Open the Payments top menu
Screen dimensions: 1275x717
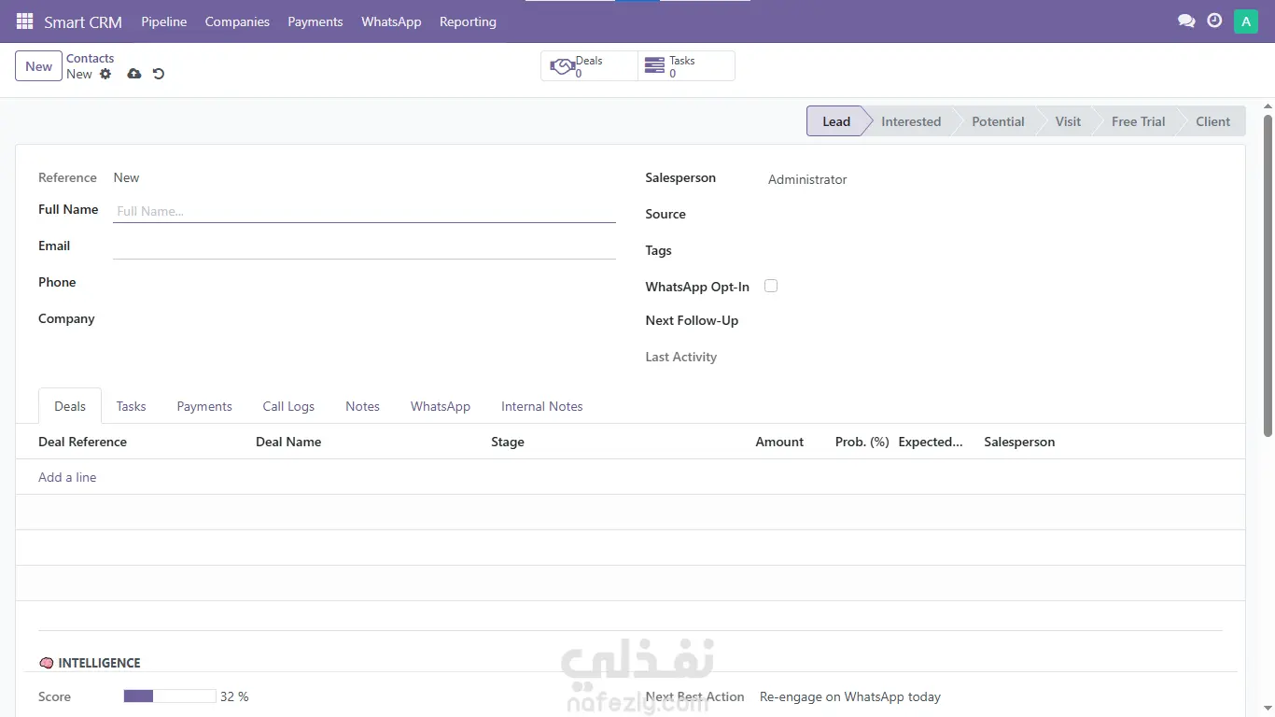pos(315,21)
